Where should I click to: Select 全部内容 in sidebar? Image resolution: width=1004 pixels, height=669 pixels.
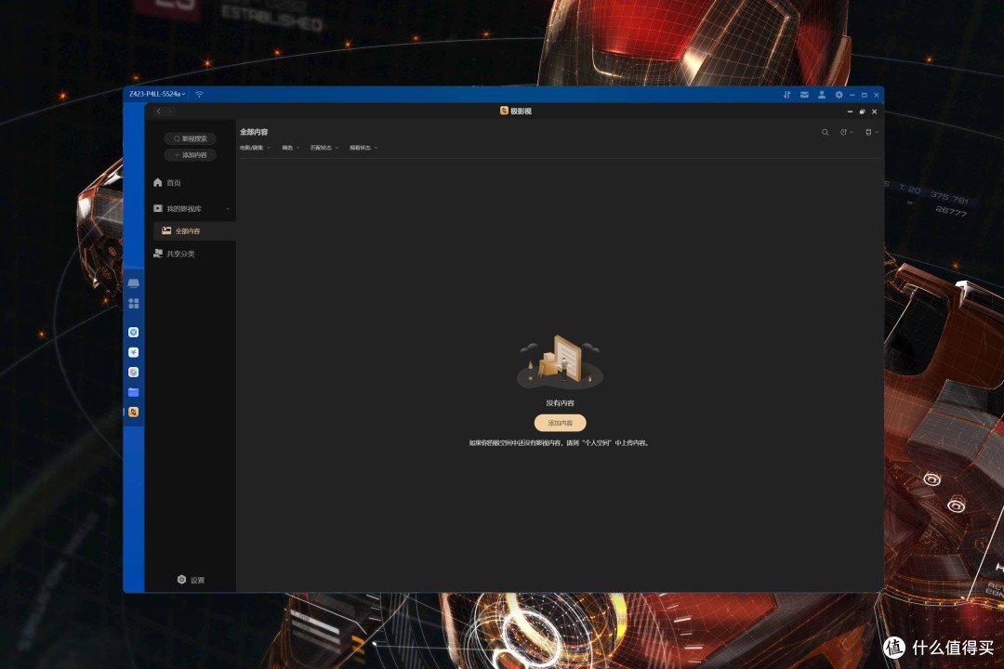(194, 231)
